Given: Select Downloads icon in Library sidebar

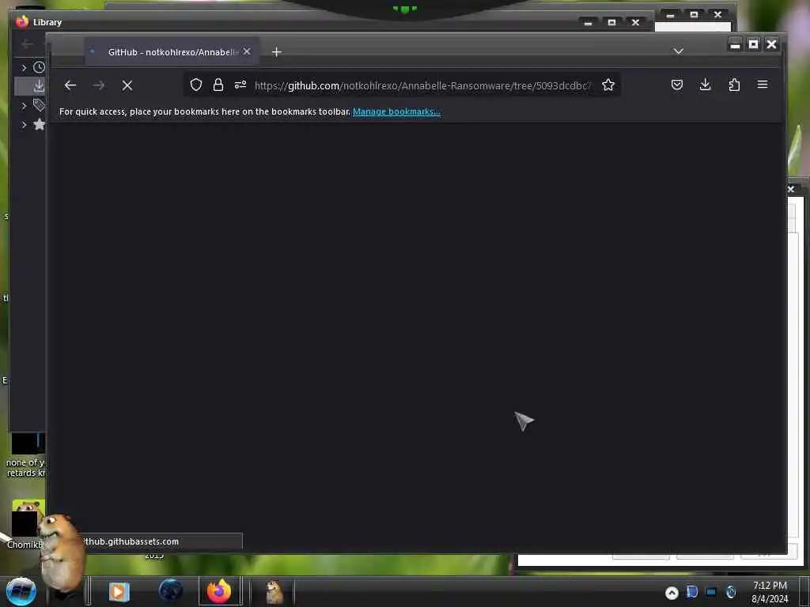Looking at the screenshot, I should click(39, 86).
